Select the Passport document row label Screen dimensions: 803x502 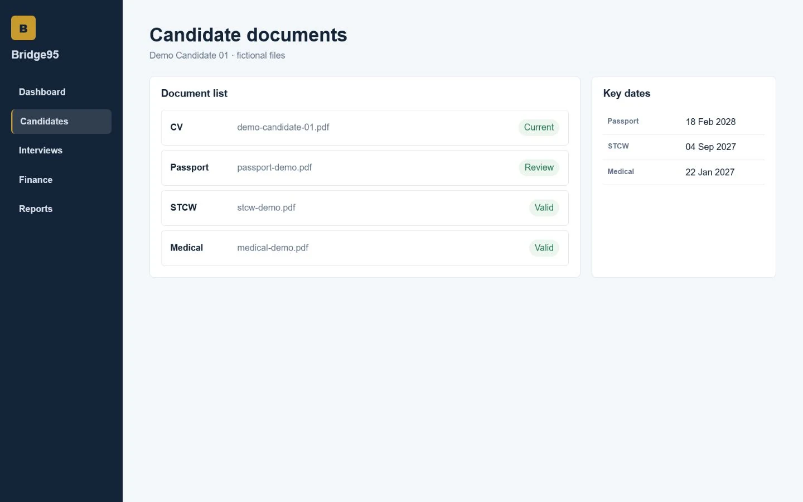point(189,167)
